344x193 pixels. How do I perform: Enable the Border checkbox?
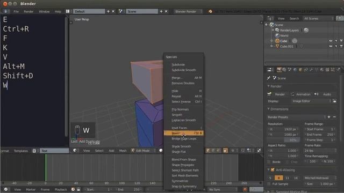[x=269, y=162]
